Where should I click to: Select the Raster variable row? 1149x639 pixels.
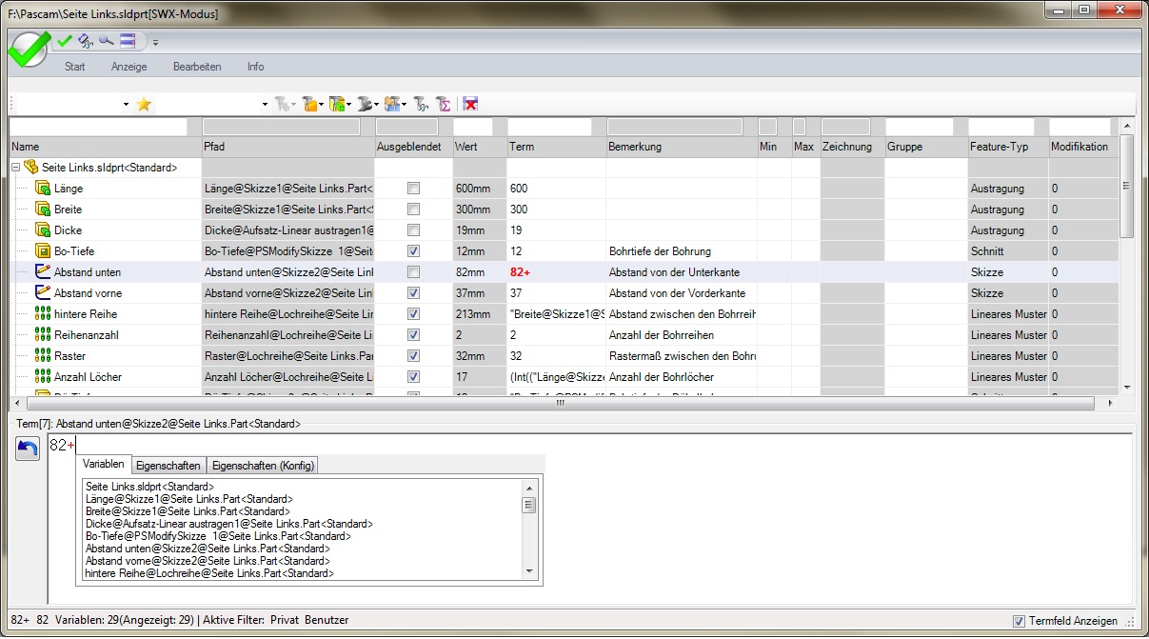[69, 356]
